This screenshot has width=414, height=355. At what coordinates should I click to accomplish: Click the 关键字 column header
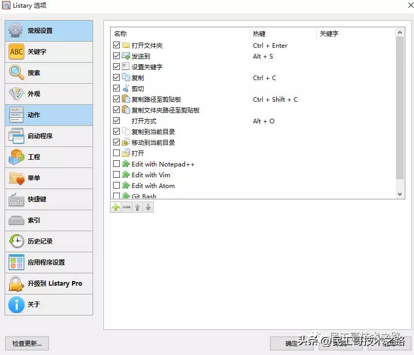tap(356, 34)
